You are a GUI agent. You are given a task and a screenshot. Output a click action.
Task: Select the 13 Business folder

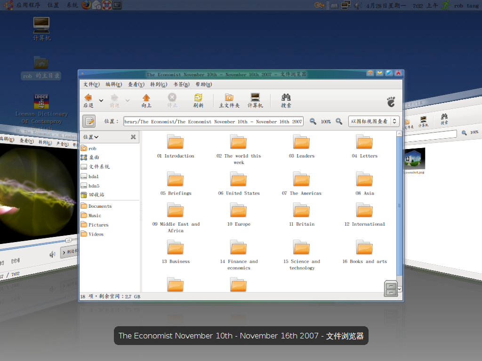click(x=176, y=252)
